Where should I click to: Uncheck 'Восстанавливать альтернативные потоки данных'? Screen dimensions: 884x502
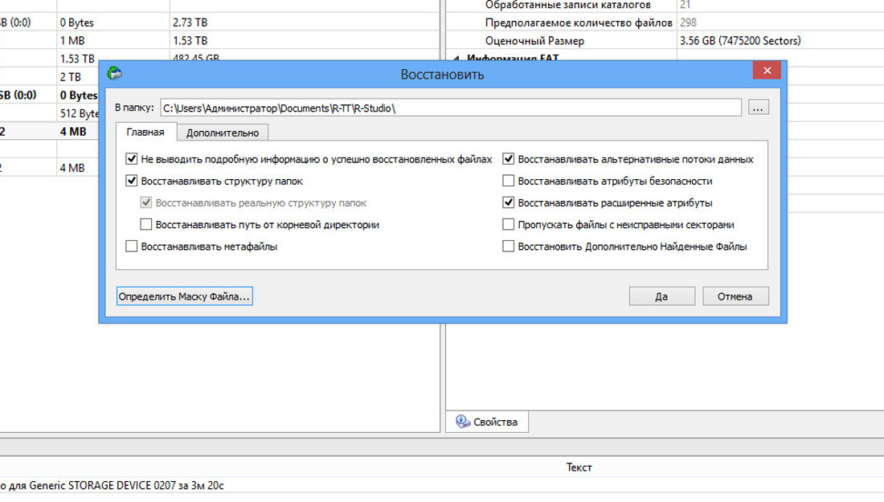click(x=509, y=160)
